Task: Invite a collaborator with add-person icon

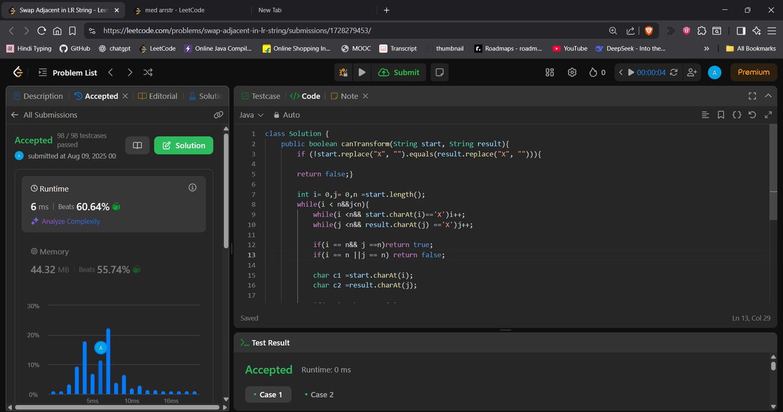Action: (692, 72)
